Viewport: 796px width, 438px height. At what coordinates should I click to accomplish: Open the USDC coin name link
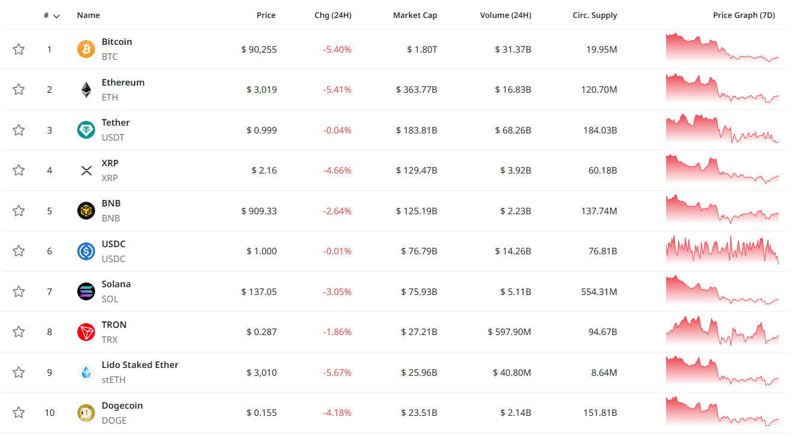pos(114,244)
